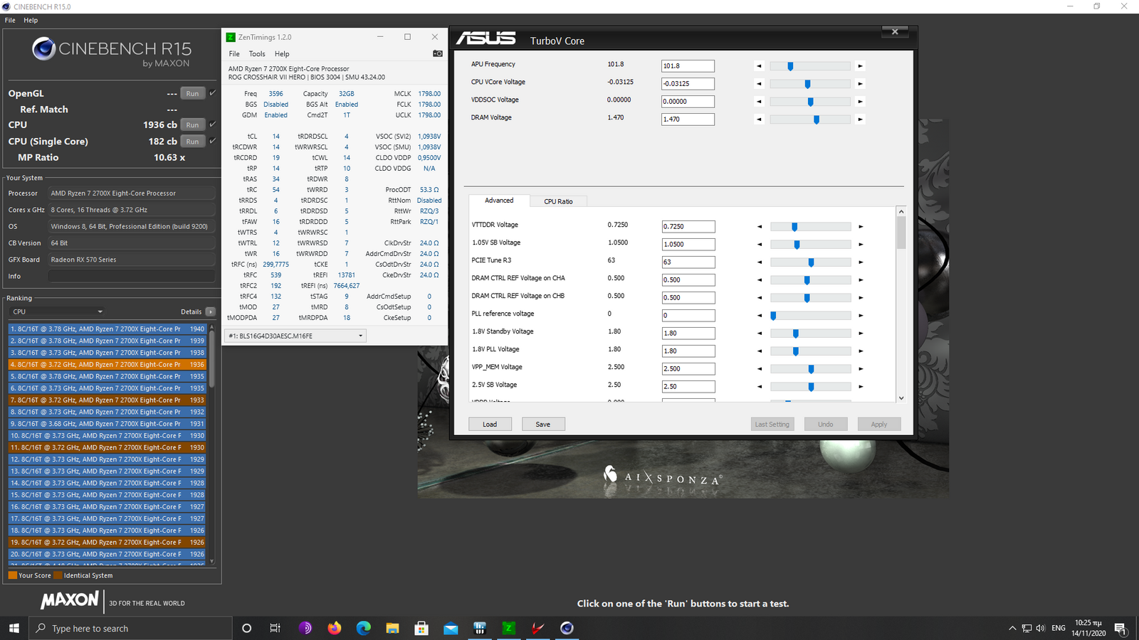Launch Firefox from the taskbar

pos(335,628)
